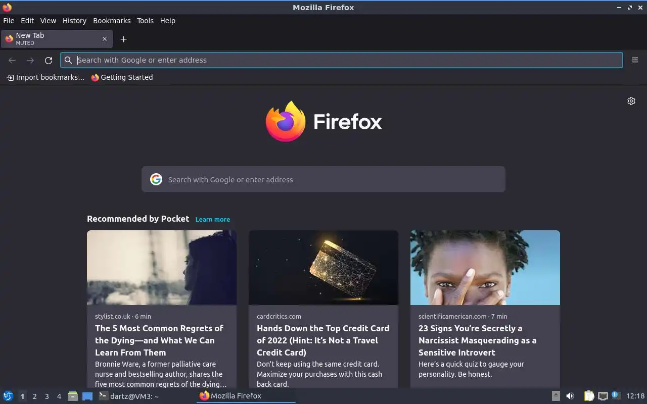Screen dimensions: 647x404
Task: Click headline 23 Signs You're Secretly a Narcissist
Action: tap(478, 340)
